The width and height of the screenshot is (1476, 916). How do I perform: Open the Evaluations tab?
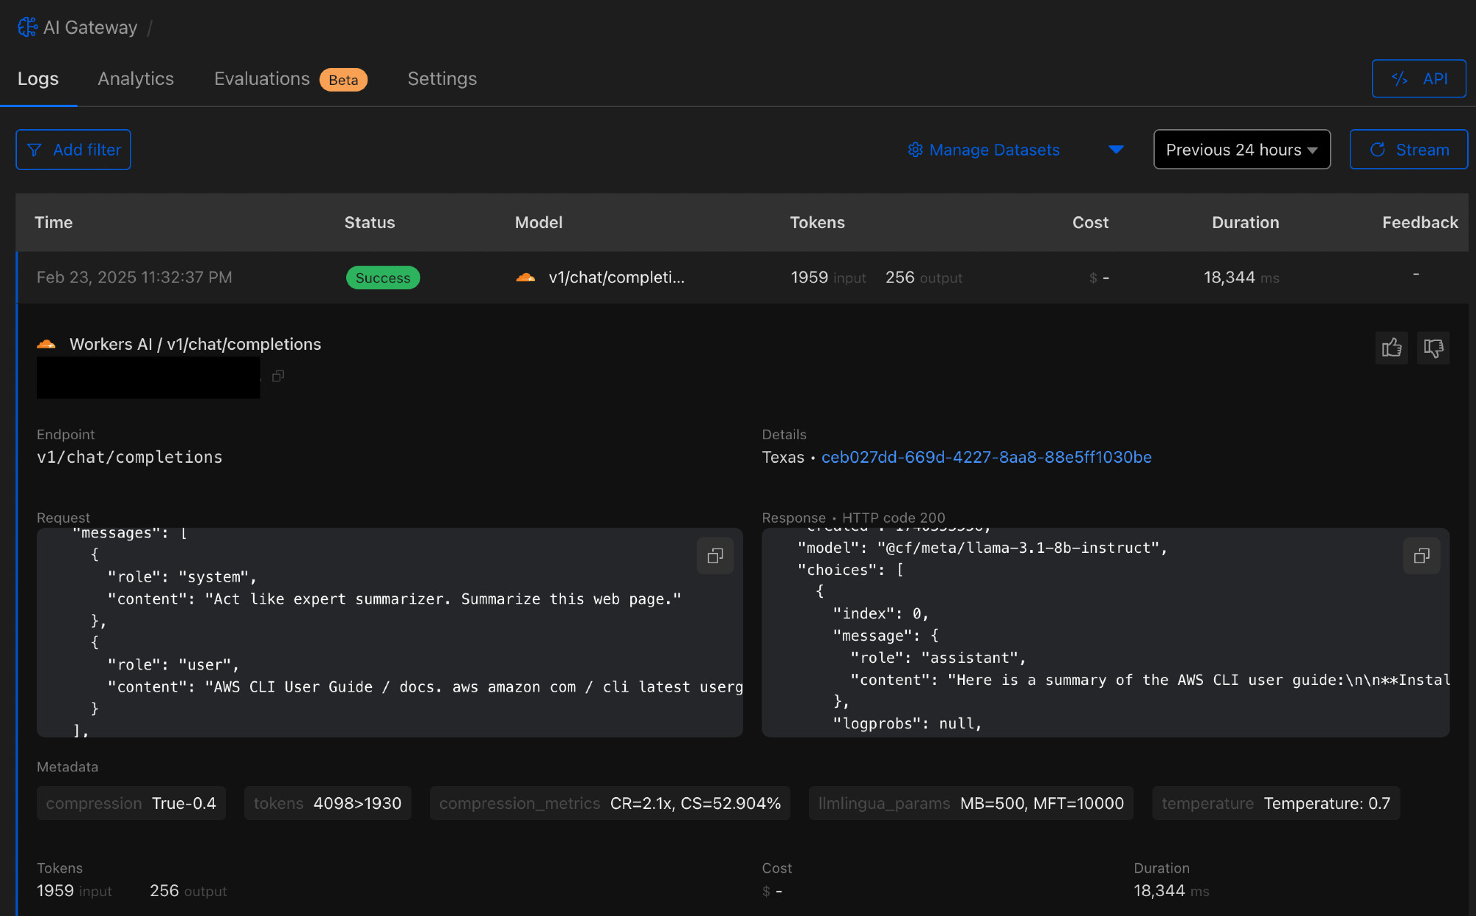[x=262, y=79]
